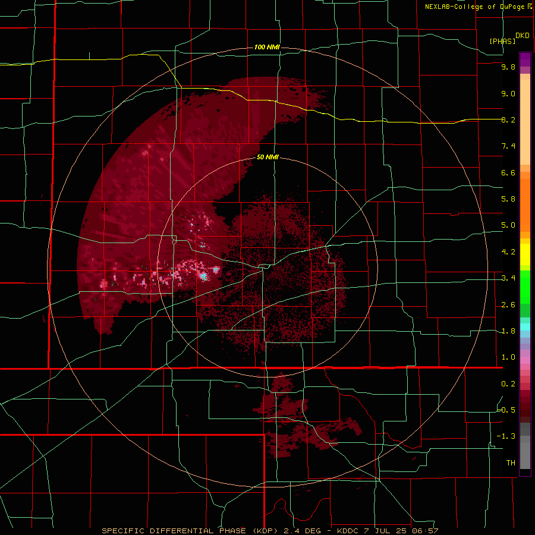Screen dimensions: 535x535
Task: Click the 2.4 DEG elevation text
Action: [303, 531]
